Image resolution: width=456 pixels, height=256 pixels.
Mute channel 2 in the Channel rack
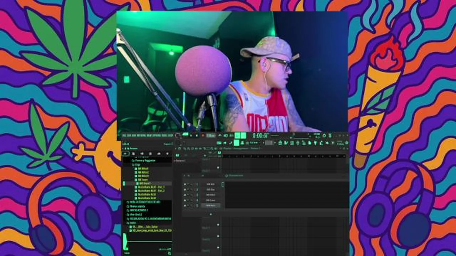pyautogui.click(x=185, y=190)
